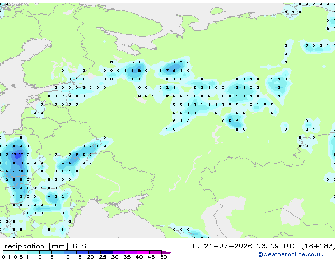
Task: Click the legend label '20'
Action: click(x=90, y=257)
